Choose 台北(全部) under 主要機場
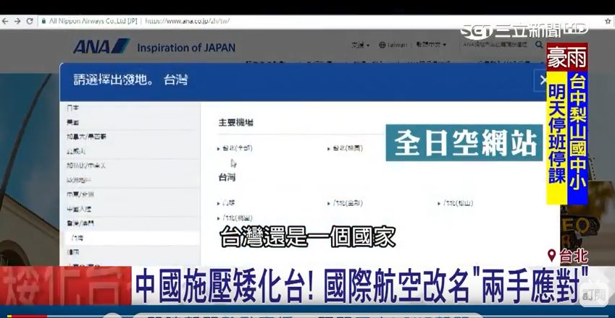 pyautogui.click(x=235, y=148)
